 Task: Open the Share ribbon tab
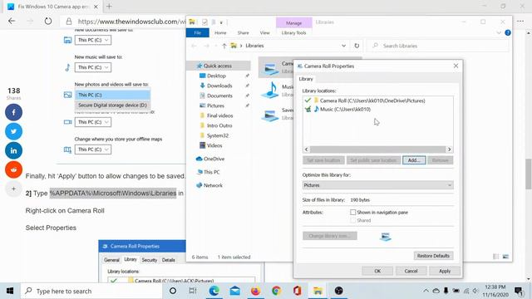[243, 33]
